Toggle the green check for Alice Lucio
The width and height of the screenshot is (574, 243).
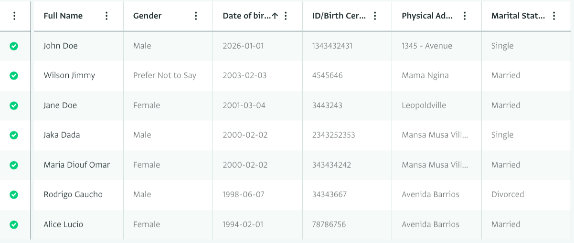14,224
